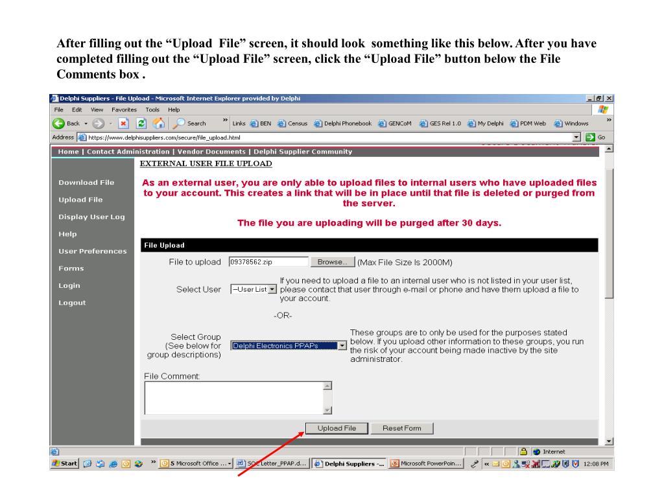Open the Delphi Phonebook links shortcut
Viewport: 664px width, 498px height.
click(342, 124)
